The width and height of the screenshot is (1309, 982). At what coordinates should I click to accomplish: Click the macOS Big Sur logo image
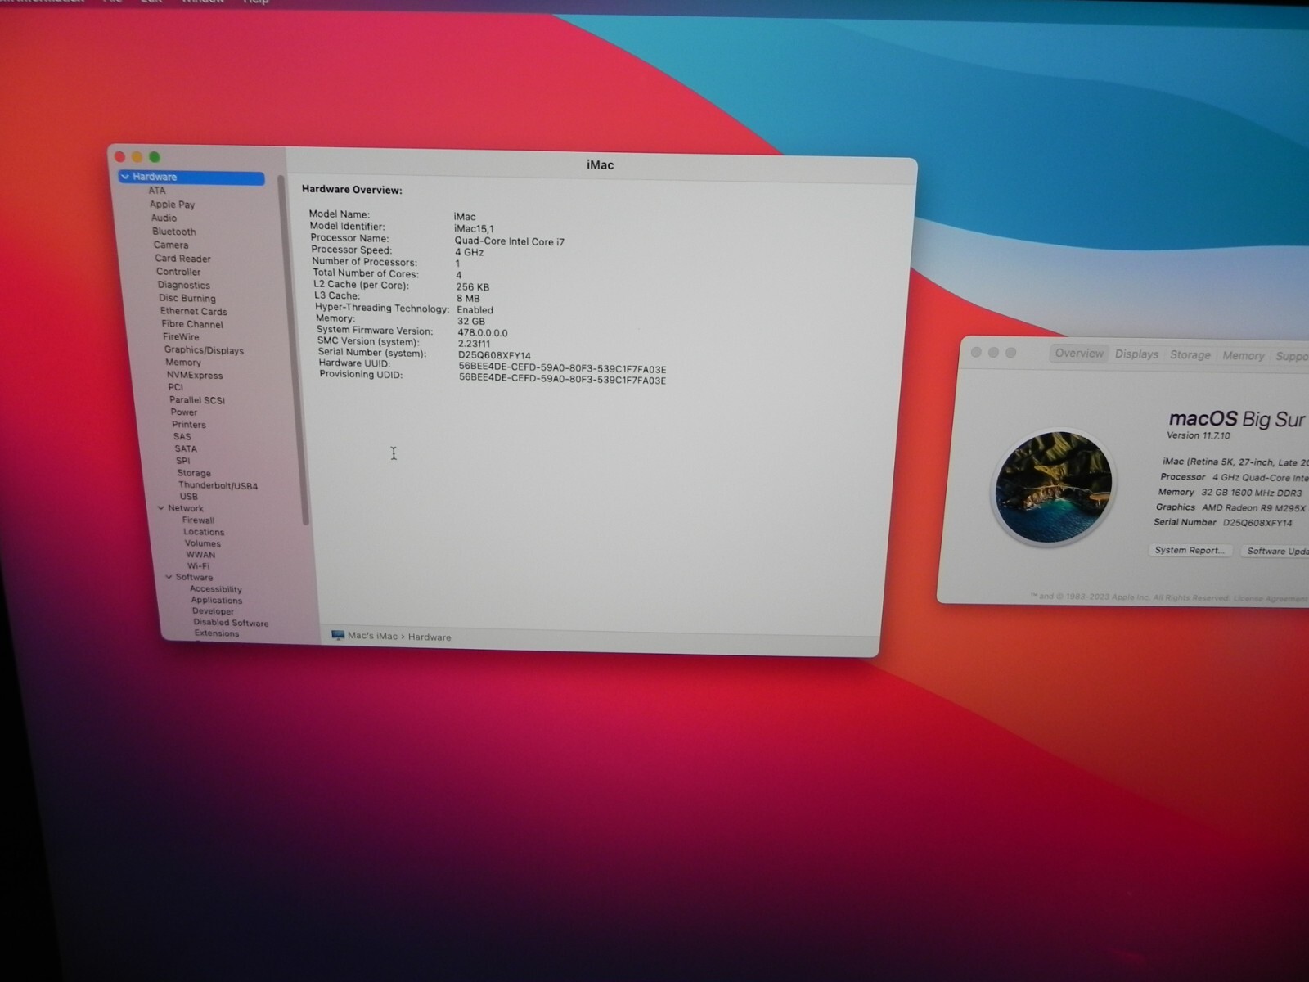1054,488
